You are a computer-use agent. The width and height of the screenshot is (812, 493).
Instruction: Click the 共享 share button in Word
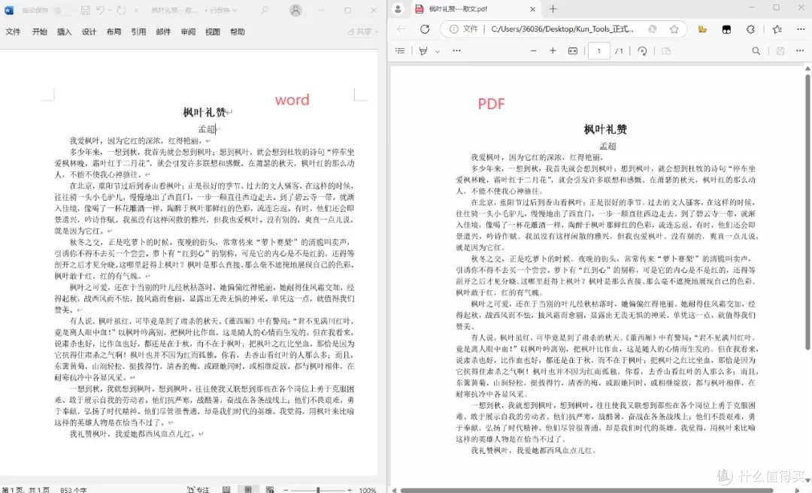pyautogui.click(x=362, y=32)
